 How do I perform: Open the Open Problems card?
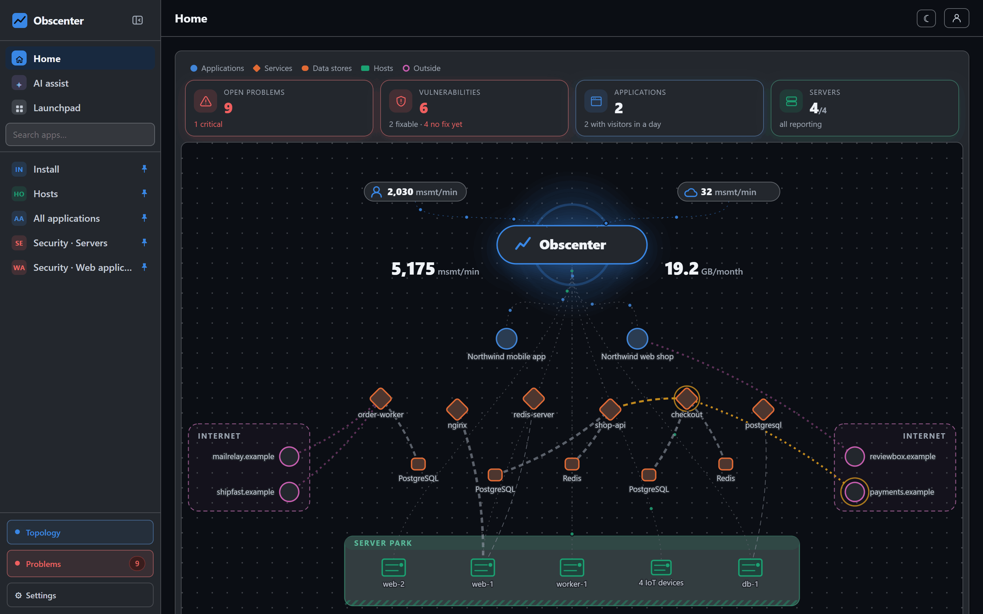coord(279,108)
